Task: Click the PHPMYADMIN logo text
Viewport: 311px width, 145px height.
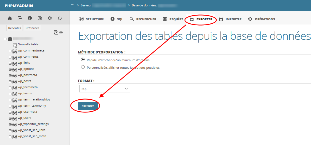Action: pos(19,6)
